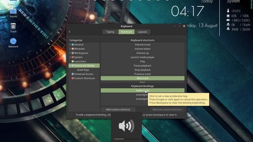The image size is (253, 142).
Task: Expand the Workspaces category arrow
Action: pos(70,53)
